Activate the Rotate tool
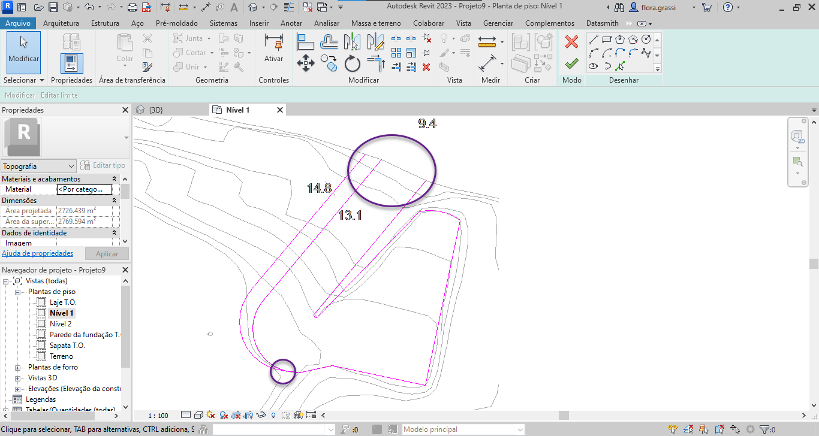819x436 pixels. pos(352,63)
